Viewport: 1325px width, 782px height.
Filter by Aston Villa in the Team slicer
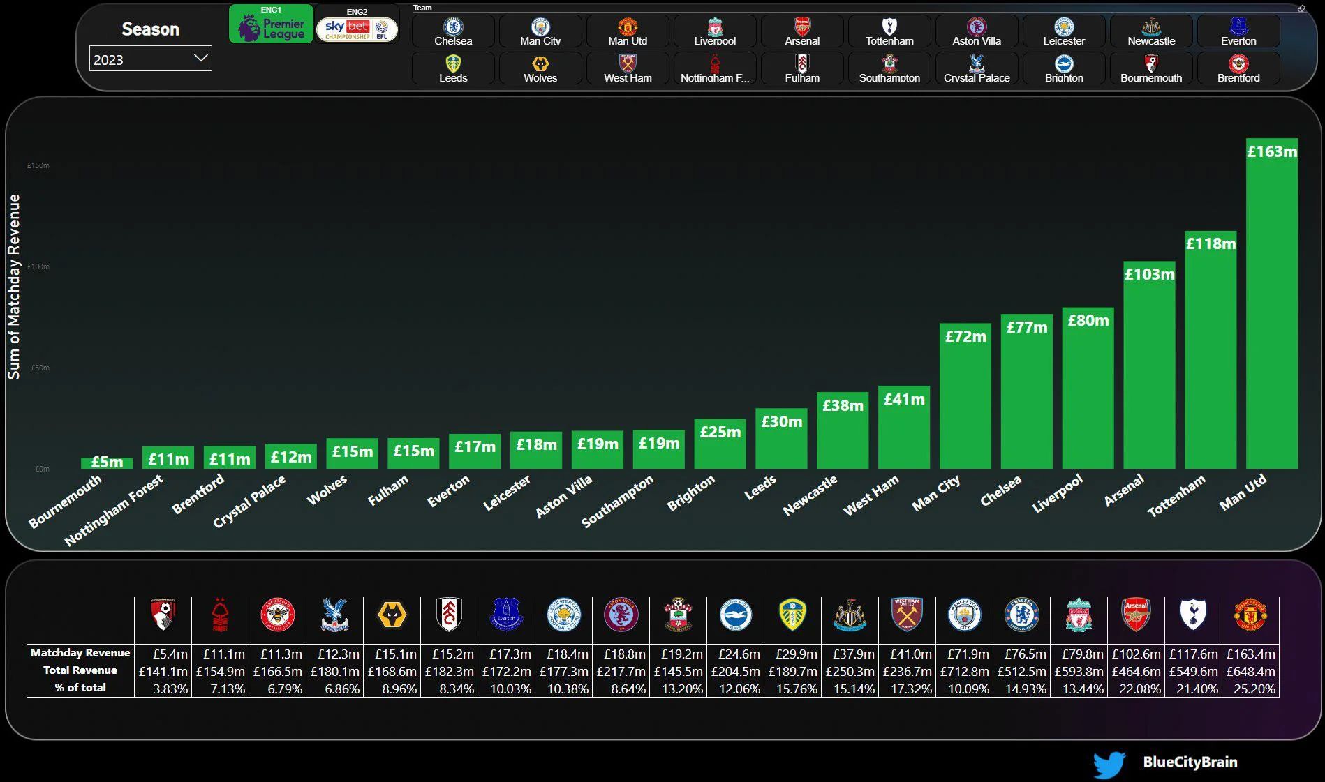tap(977, 31)
